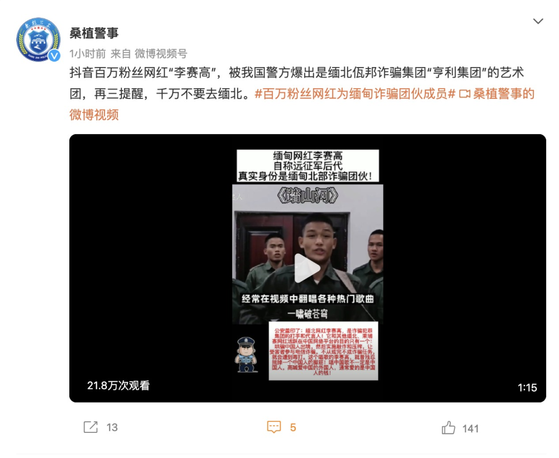
Task: Click the repost share icon
Action: [91, 427]
